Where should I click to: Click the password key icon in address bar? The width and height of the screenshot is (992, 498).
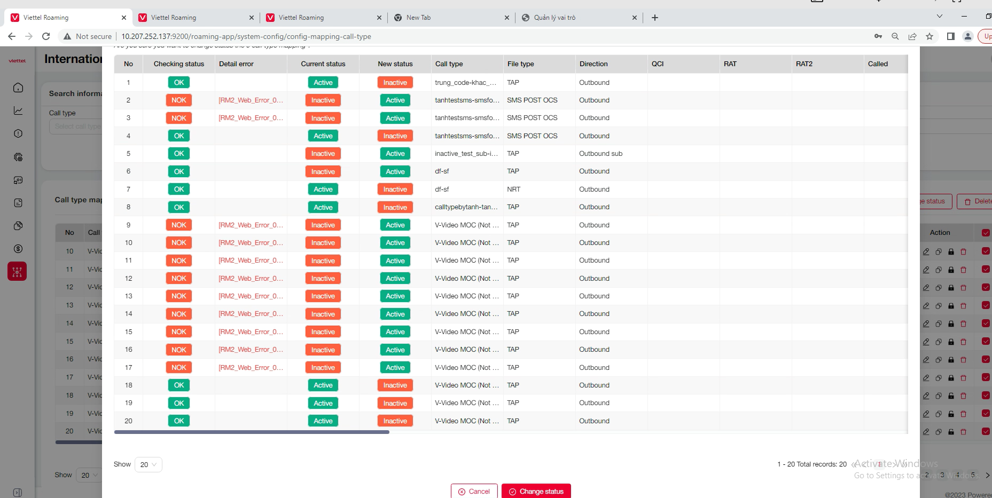click(878, 36)
